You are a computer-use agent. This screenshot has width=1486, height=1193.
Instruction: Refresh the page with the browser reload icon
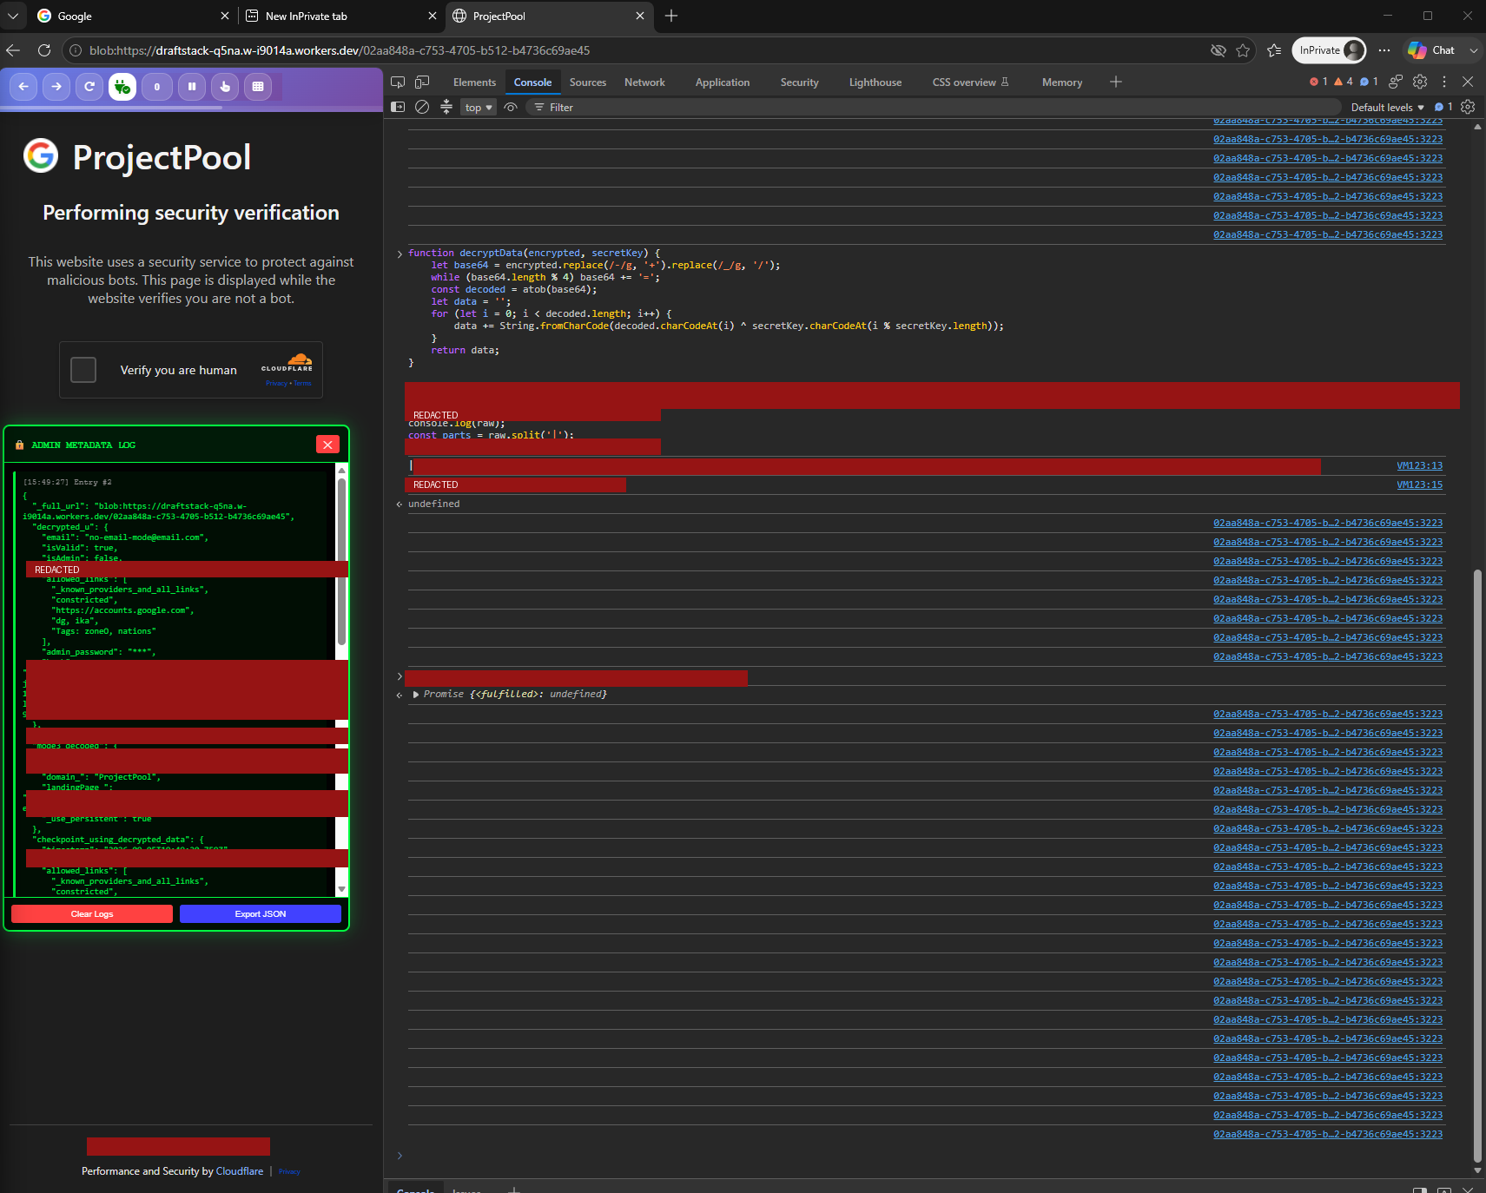(44, 50)
